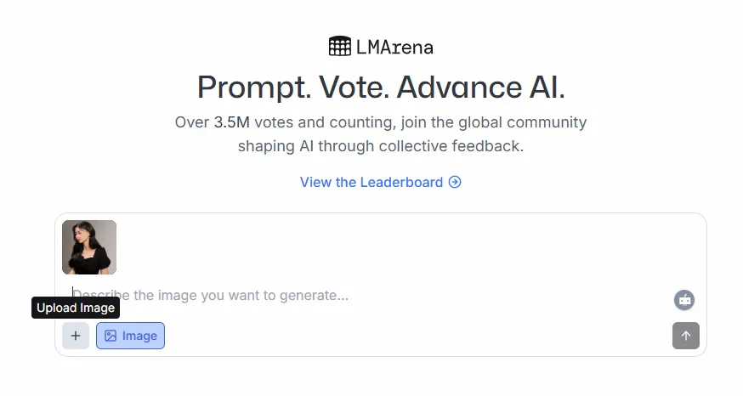Toggle the Image generation mode button

tap(130, 336)
